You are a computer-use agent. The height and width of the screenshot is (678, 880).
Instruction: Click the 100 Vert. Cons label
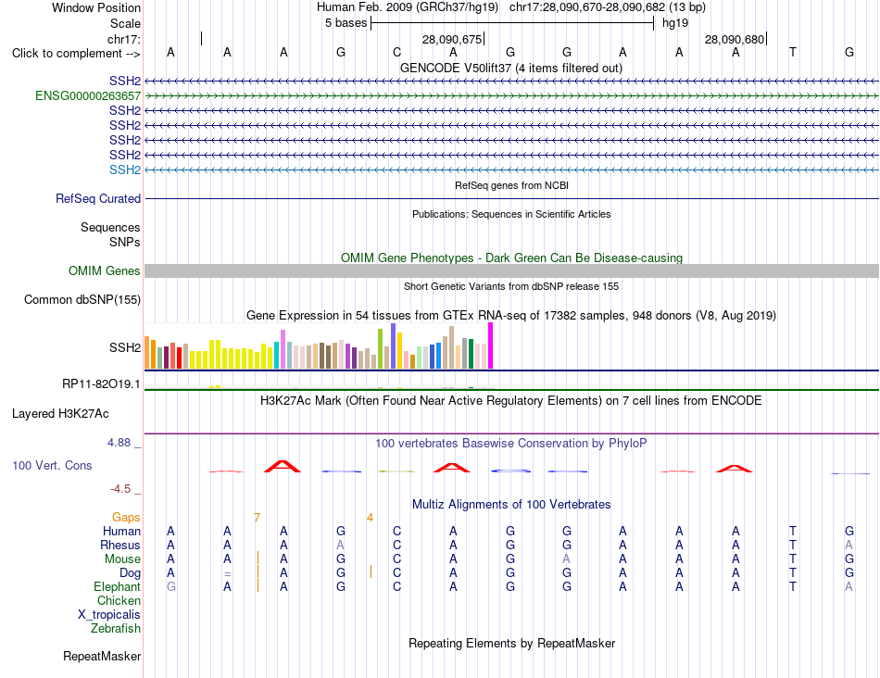(x=52, y=465)
